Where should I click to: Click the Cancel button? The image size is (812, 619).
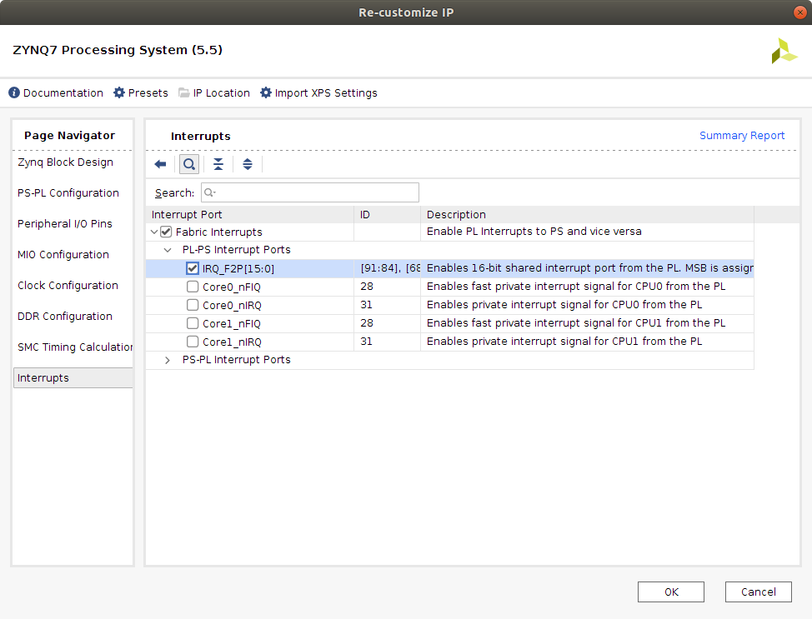tap(759, 592)
